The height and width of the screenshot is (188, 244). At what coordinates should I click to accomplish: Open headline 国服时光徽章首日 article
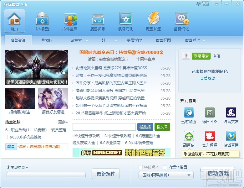click(x=121, y=52)
